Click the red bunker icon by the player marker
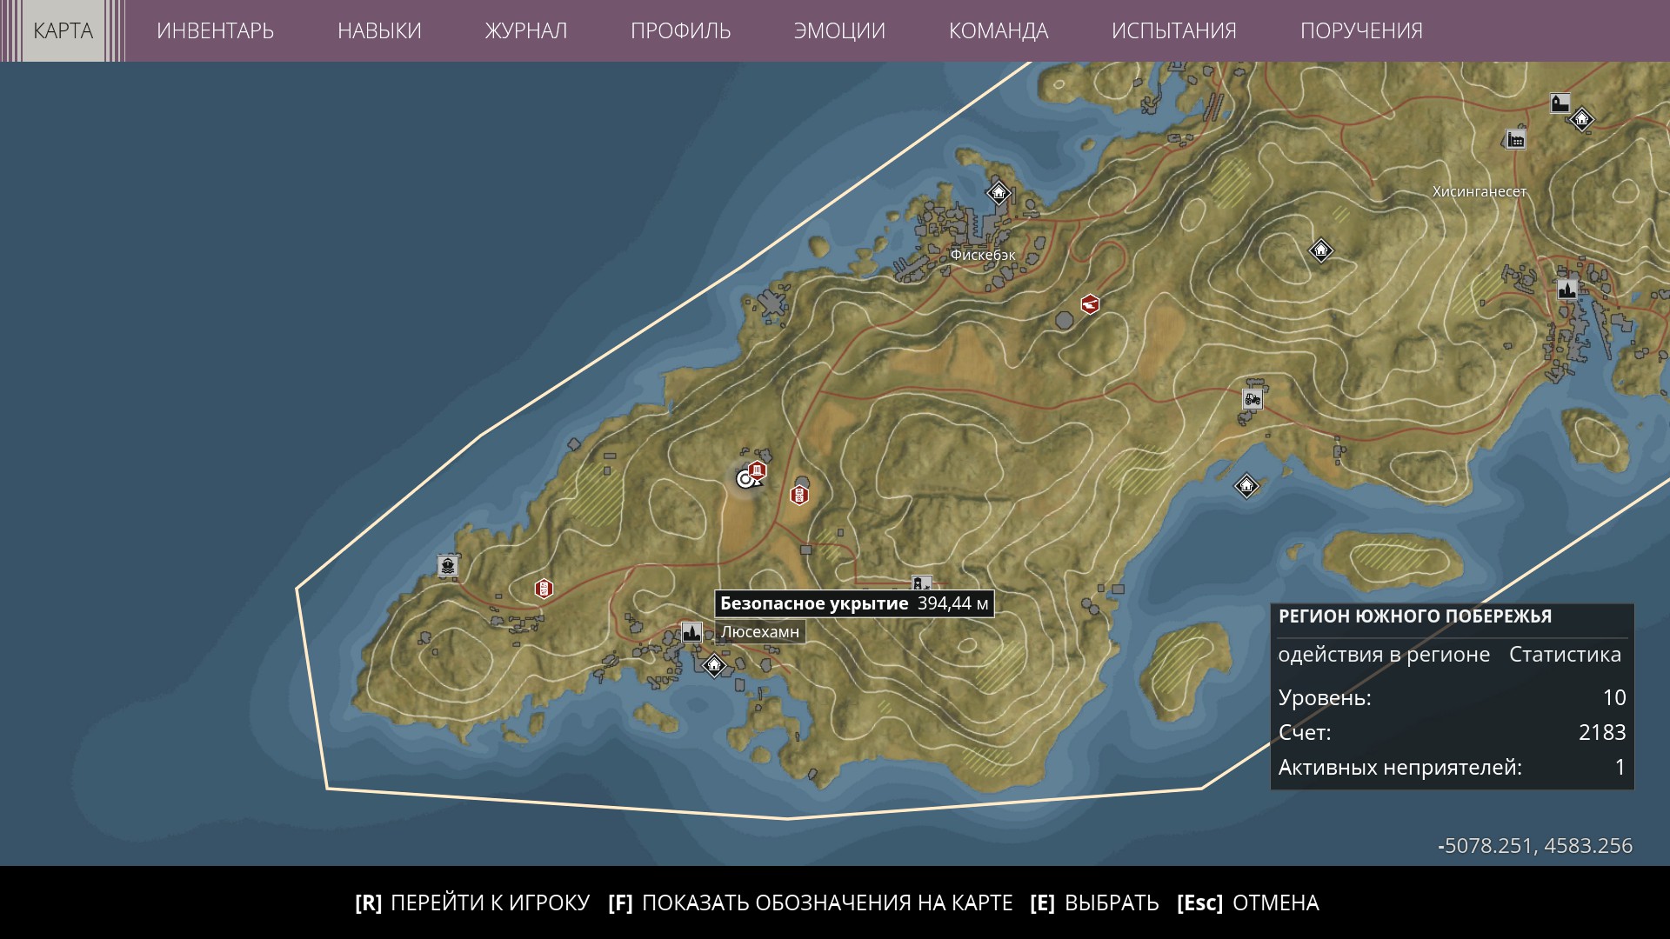Viewport: 1670px width, 939px height. [x=758, y=471]
